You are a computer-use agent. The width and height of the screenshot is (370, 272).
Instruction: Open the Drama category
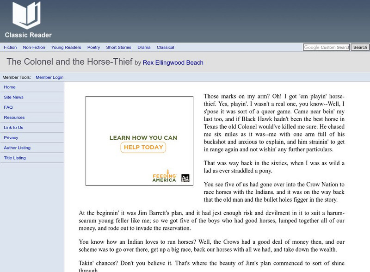[x=144, y=47]
